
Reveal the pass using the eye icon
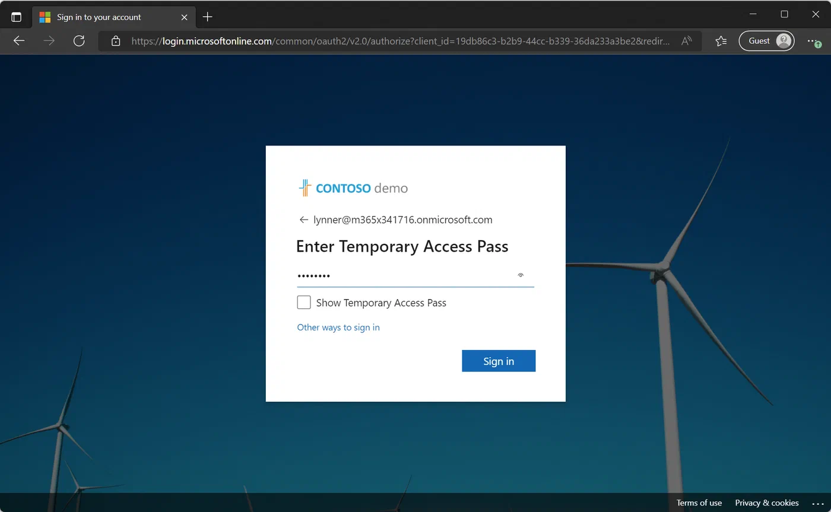pyautogui.click(x=521, y=275)
